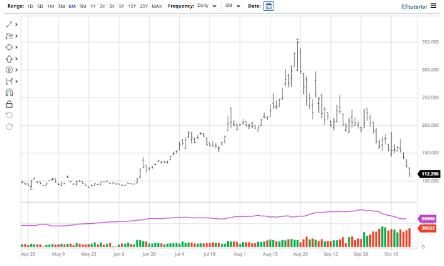The image size is (444, 266).
Task: Click the last price bar near 112
Action: 409,172
